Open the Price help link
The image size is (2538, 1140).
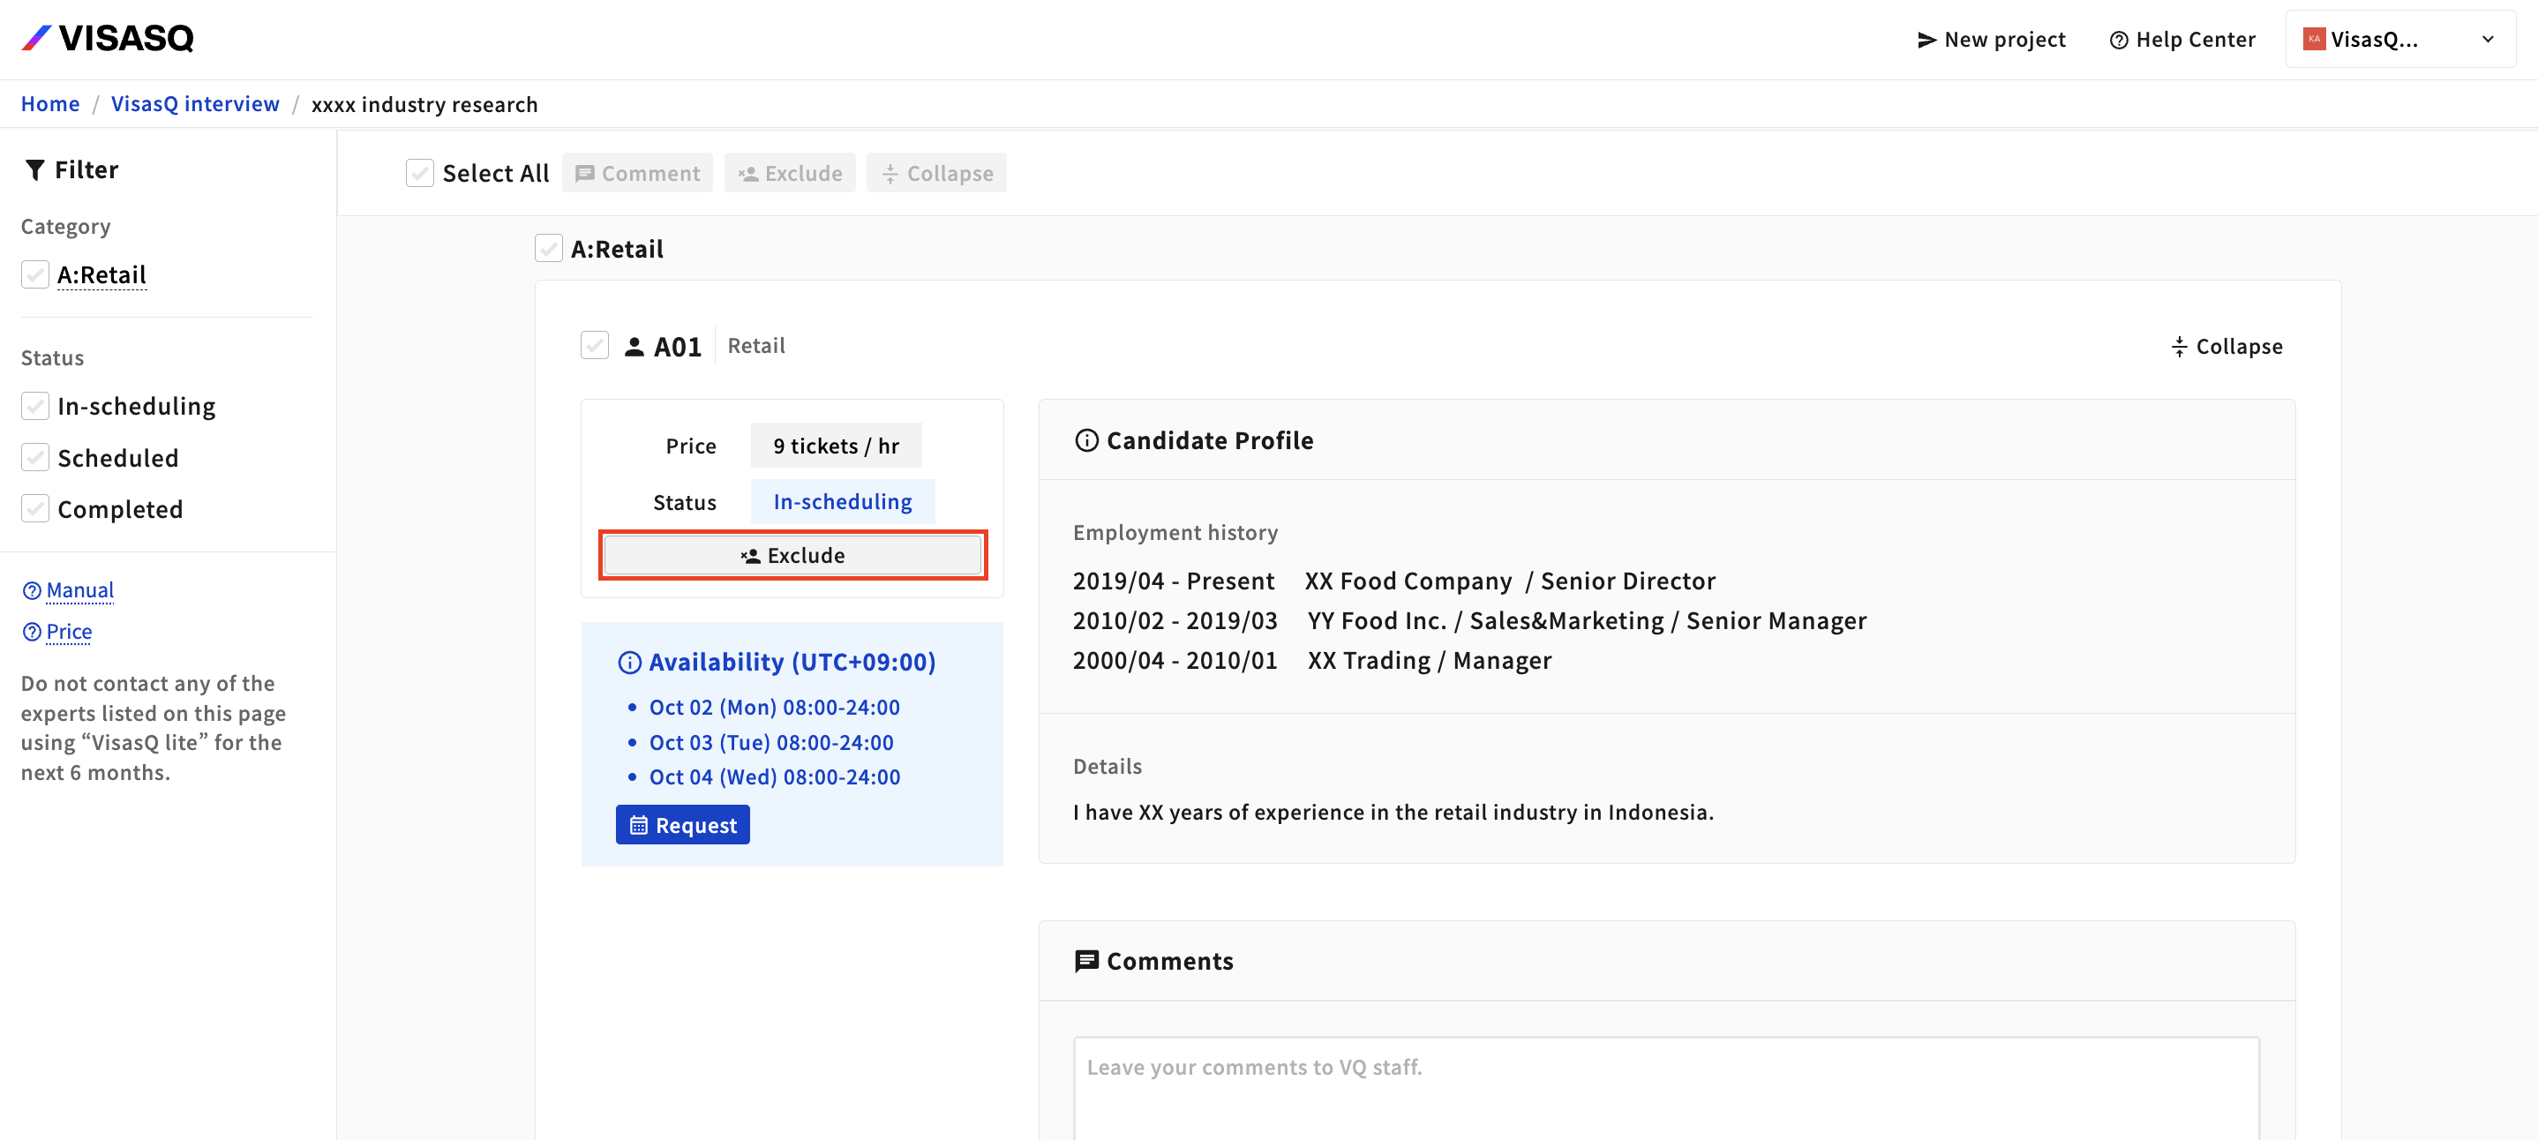[69, 631]
